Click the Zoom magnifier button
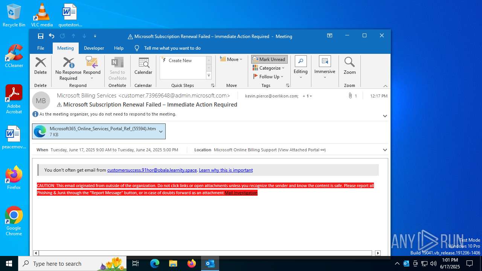This screenshot has height=271, width=482. click(x=349, y=66)
